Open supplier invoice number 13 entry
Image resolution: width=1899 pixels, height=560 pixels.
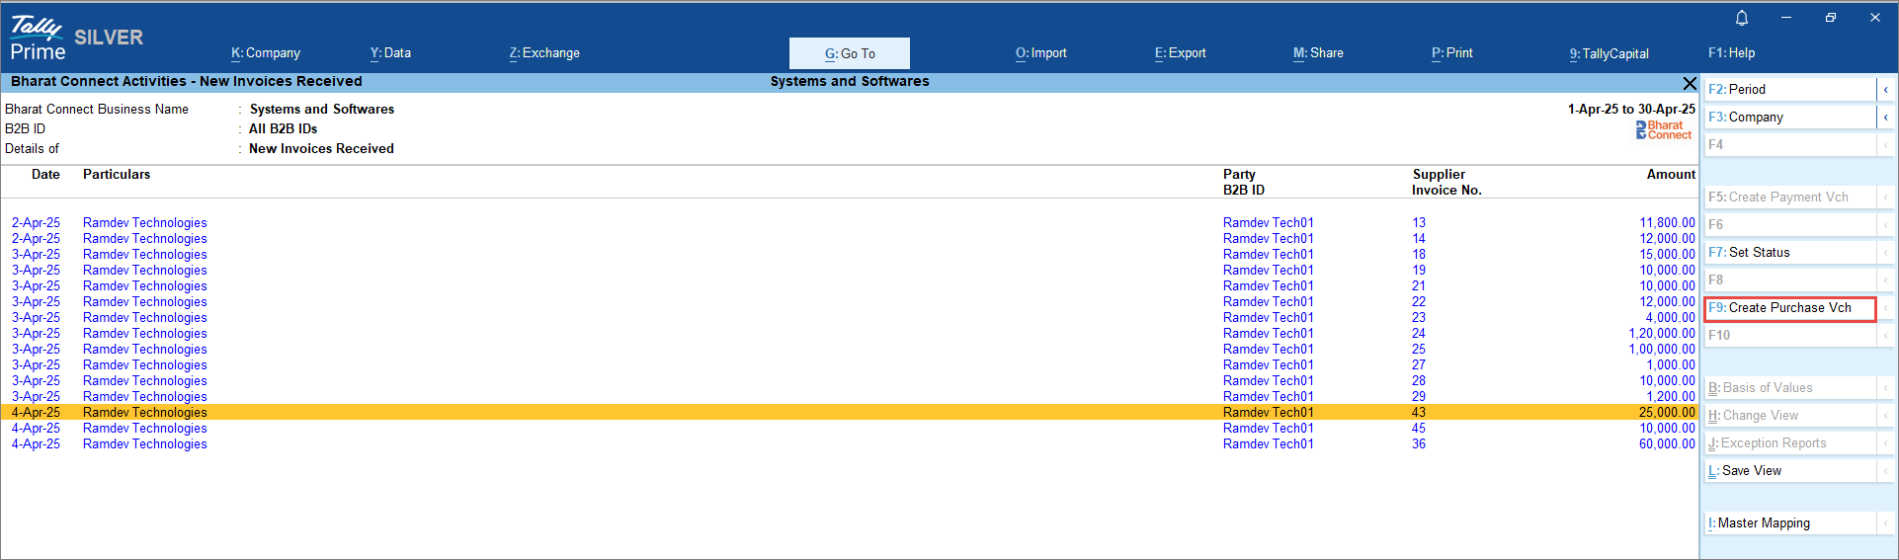pyautogui.click(x=1419, y=223)
